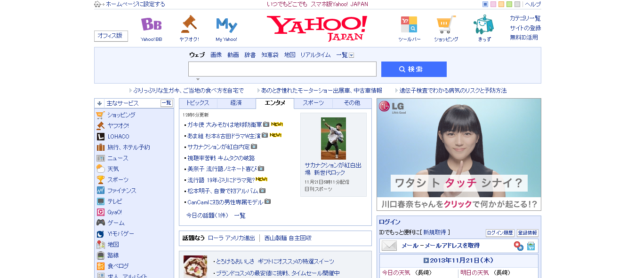Open the ヤフオク! gavel icon in header
Viewport: 635px width, 278px height.
point(189,23)
